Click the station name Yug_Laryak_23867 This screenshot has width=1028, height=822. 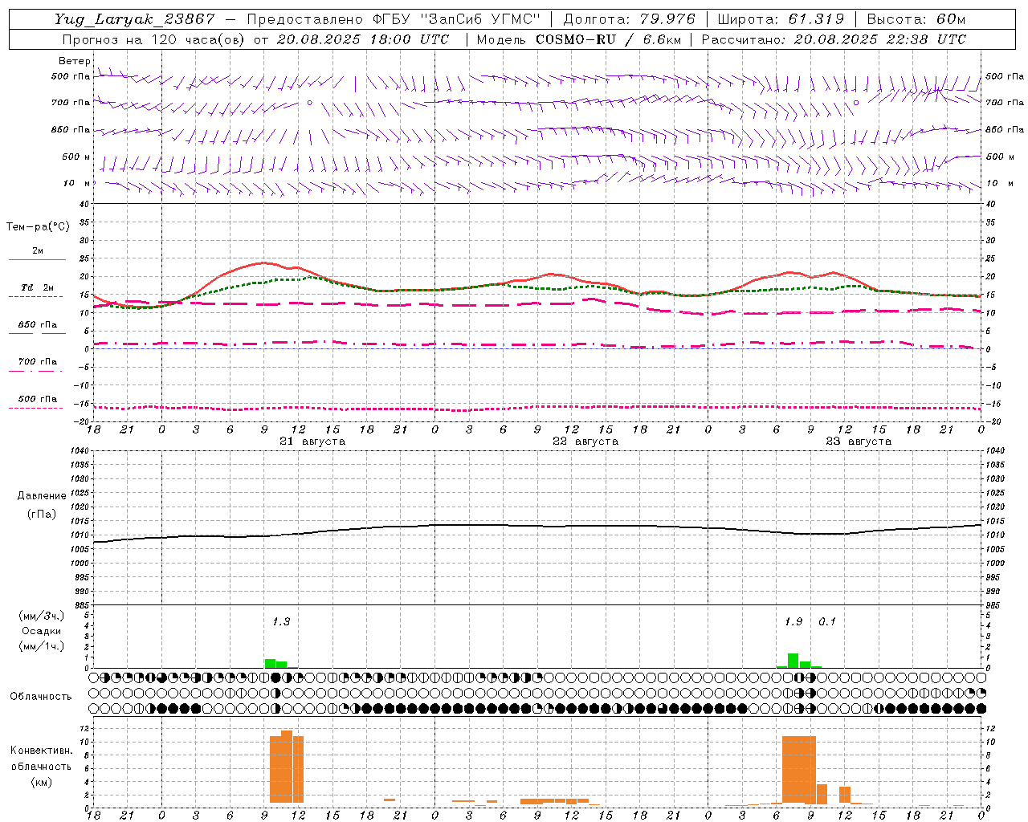[x=134, y=19]
